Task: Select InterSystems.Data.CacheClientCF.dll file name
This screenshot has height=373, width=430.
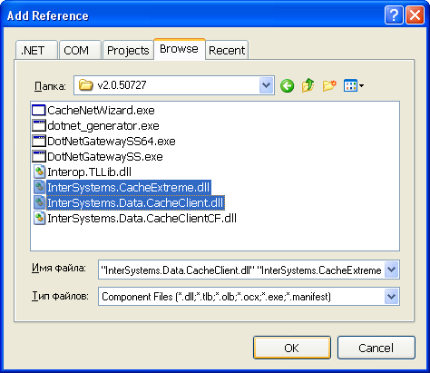Action: tap(142, 219)
